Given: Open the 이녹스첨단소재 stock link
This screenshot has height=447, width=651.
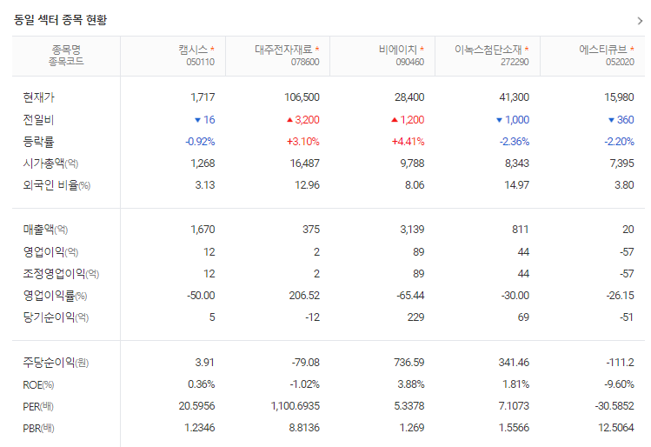Looking at the screenshot, I should (x=488, y=50).
